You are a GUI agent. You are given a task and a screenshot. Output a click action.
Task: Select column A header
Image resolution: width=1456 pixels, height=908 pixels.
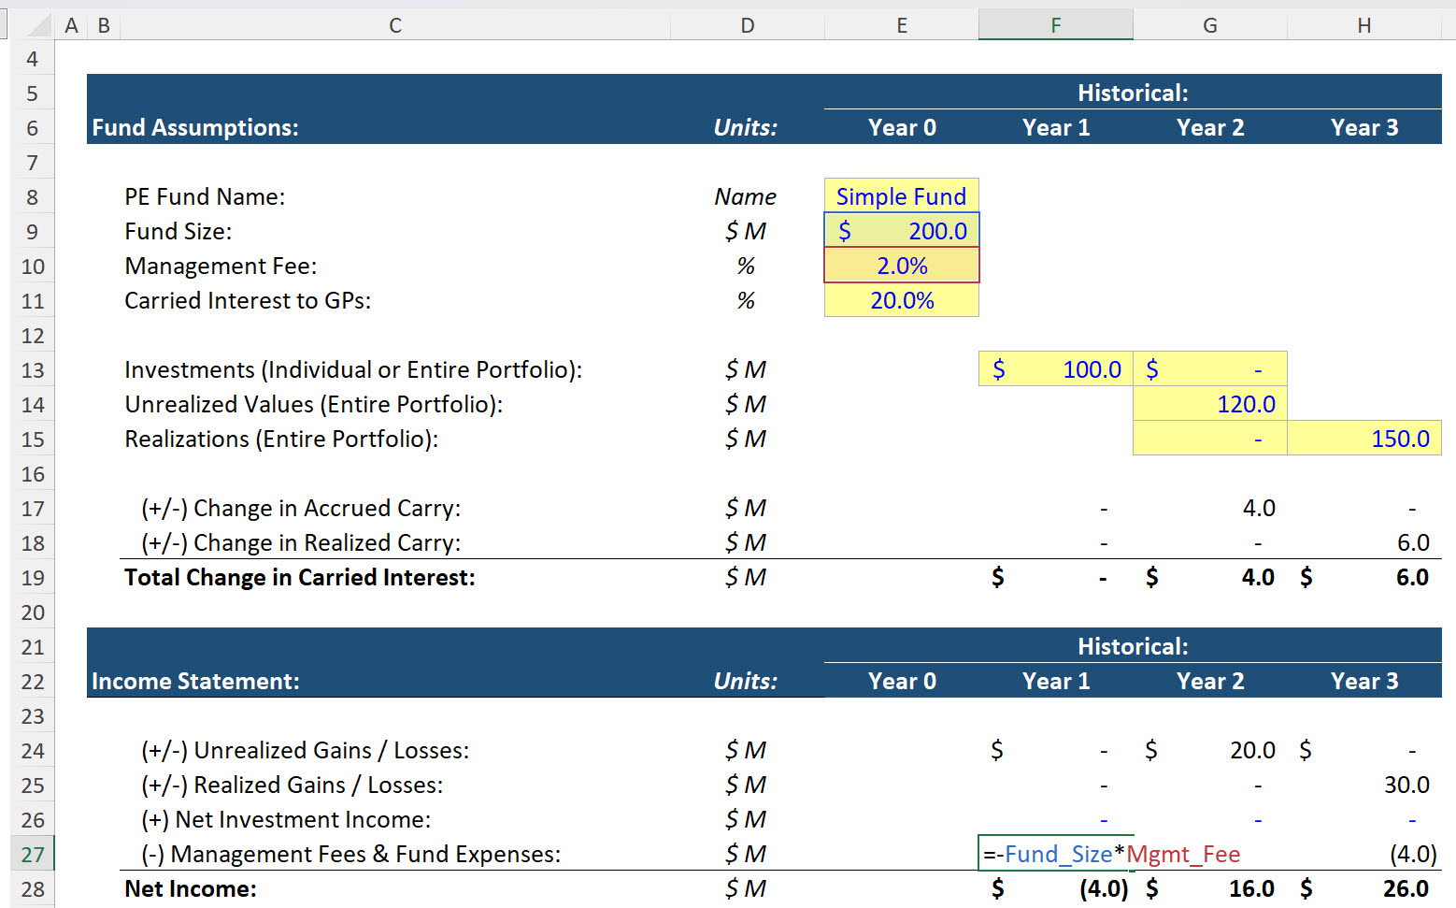[71, 25]
